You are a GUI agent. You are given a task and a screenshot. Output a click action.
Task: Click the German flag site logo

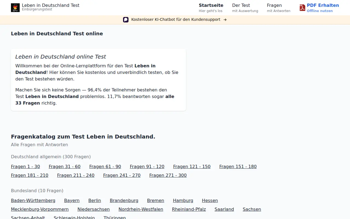point(15,8)
